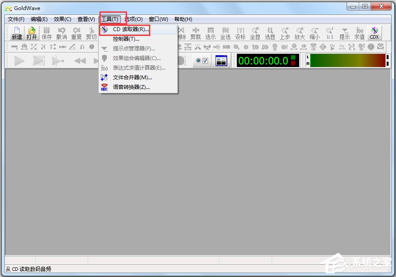Click the 保存 (Save) floppy disk icon

tap(47, 33)
